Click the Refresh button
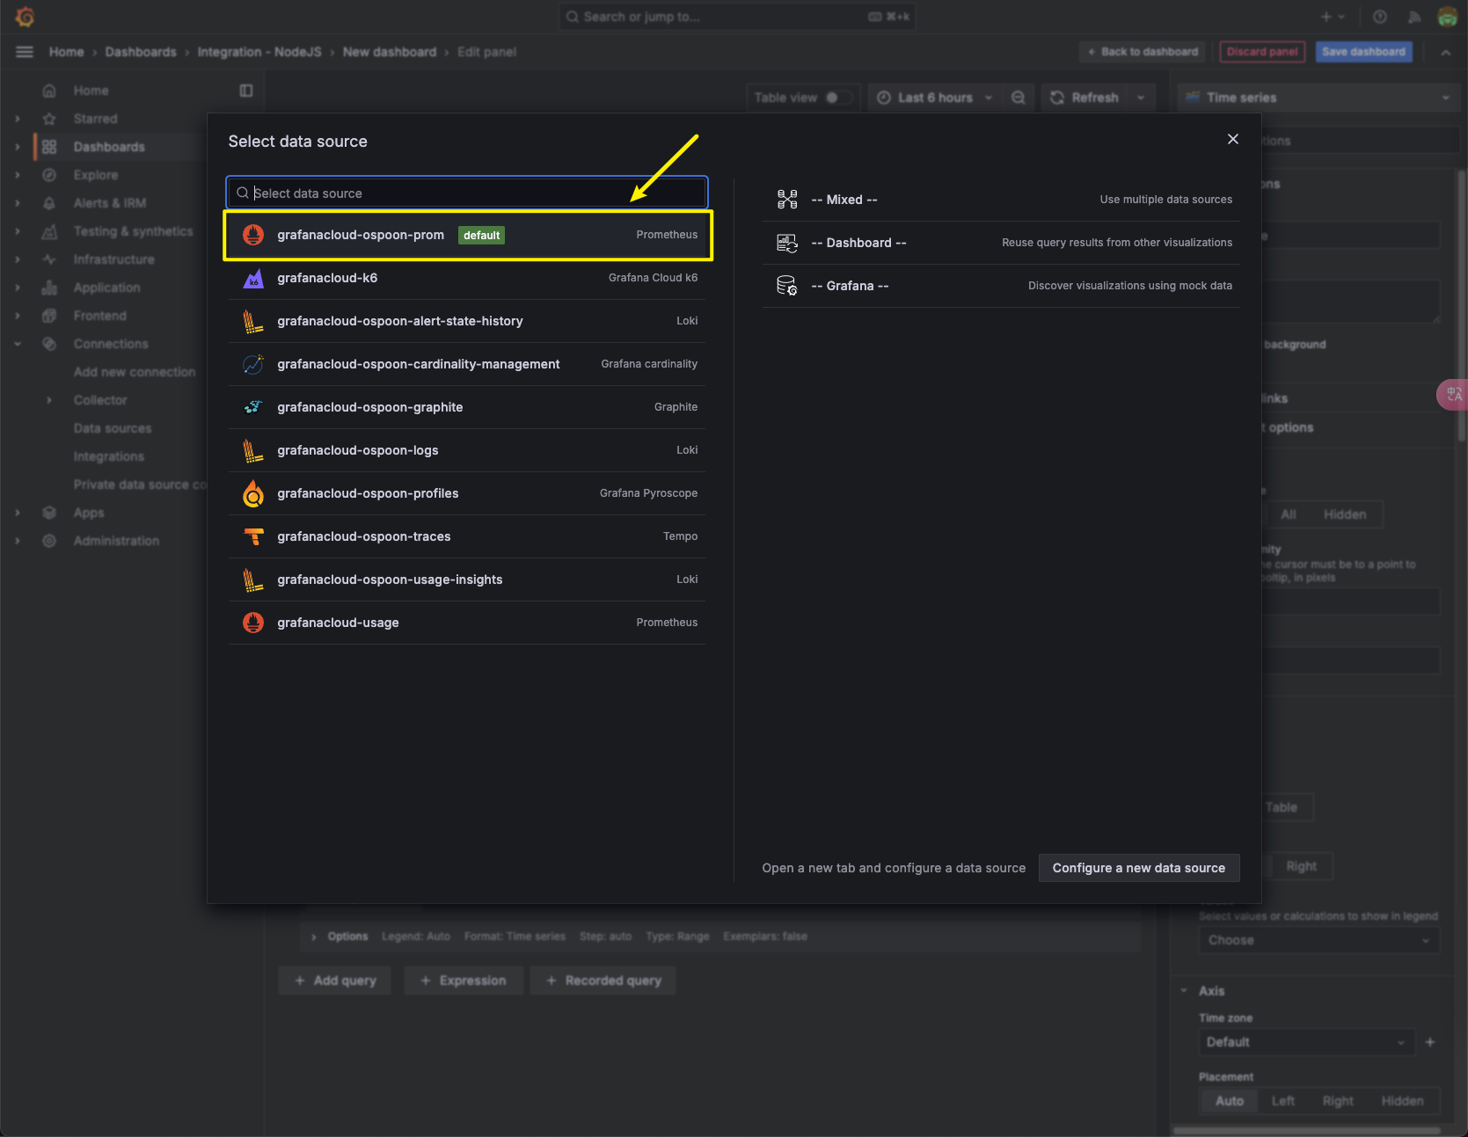 pyautogui.click(x=1085, y=98)
